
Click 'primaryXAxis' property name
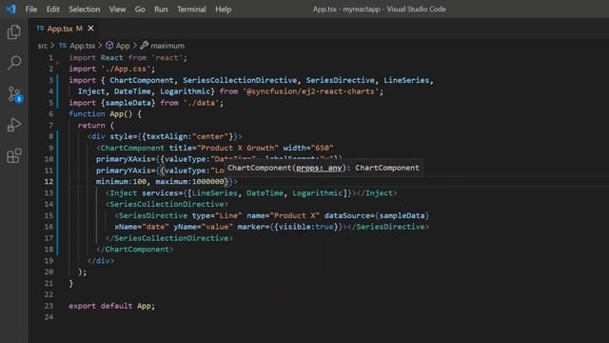click(123, 159)
